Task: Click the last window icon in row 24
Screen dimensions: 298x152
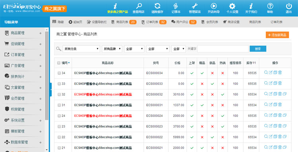Action: click(284, 115)
